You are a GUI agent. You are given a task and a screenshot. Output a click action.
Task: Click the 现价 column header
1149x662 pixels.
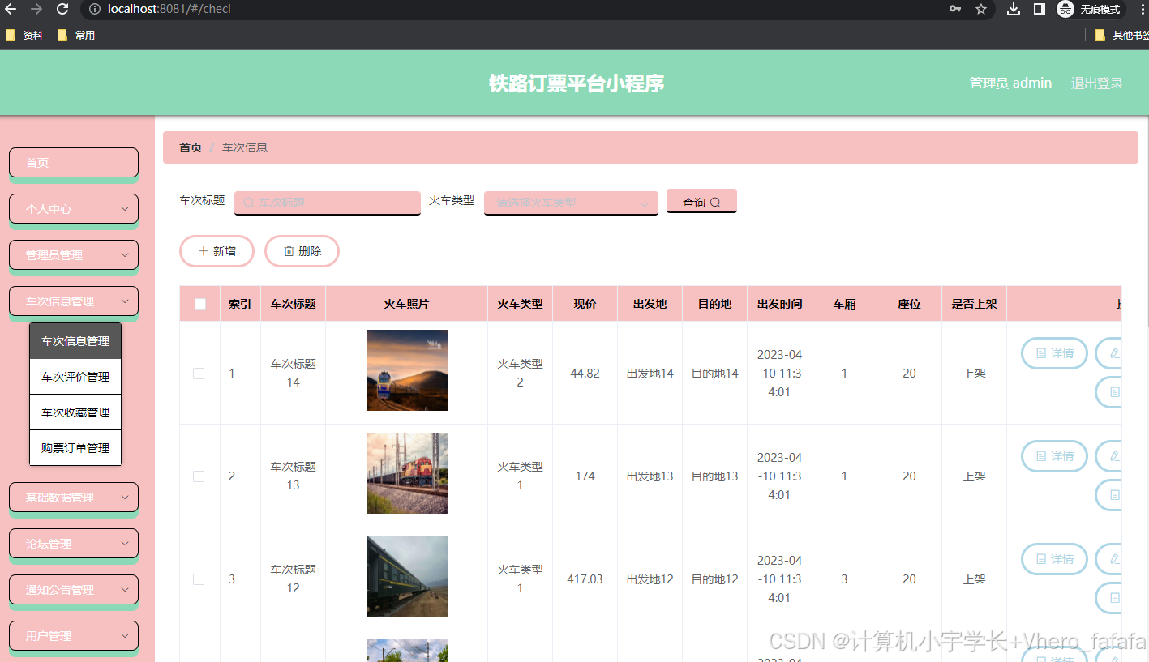pos(585,304)
